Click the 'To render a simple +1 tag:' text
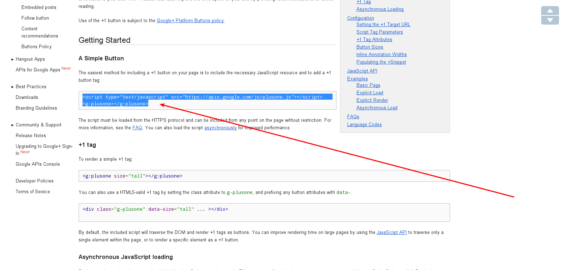Screen dimensions: 564x270 [105, 159]
